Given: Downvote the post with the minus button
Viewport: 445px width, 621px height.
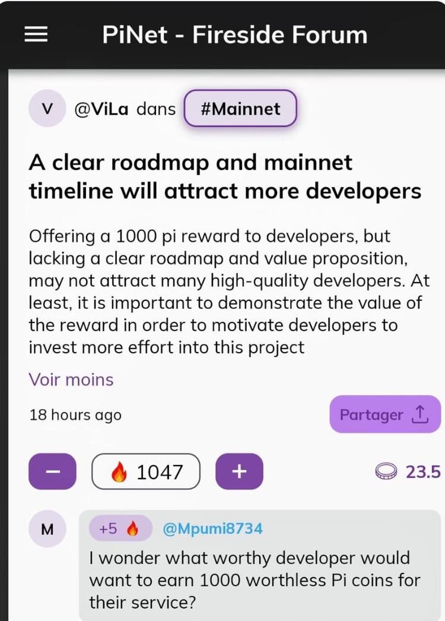Looking at the screenshot, I should pos(52,471).
